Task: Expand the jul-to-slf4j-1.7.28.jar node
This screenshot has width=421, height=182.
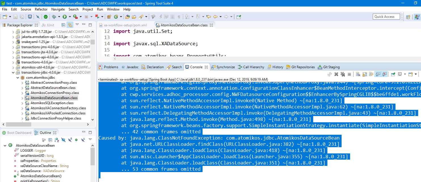Action: pyautogui.click(x=13, y=32)
